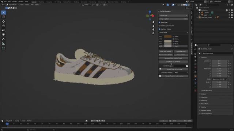Viewport: 234px width, 131px height.
Task: Open the Object Mode dropdown
Action: (x=12, y=5)
